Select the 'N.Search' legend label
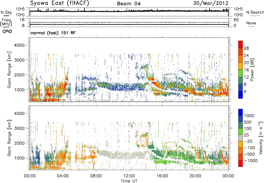The image size is (264, 183). point(255,12)
